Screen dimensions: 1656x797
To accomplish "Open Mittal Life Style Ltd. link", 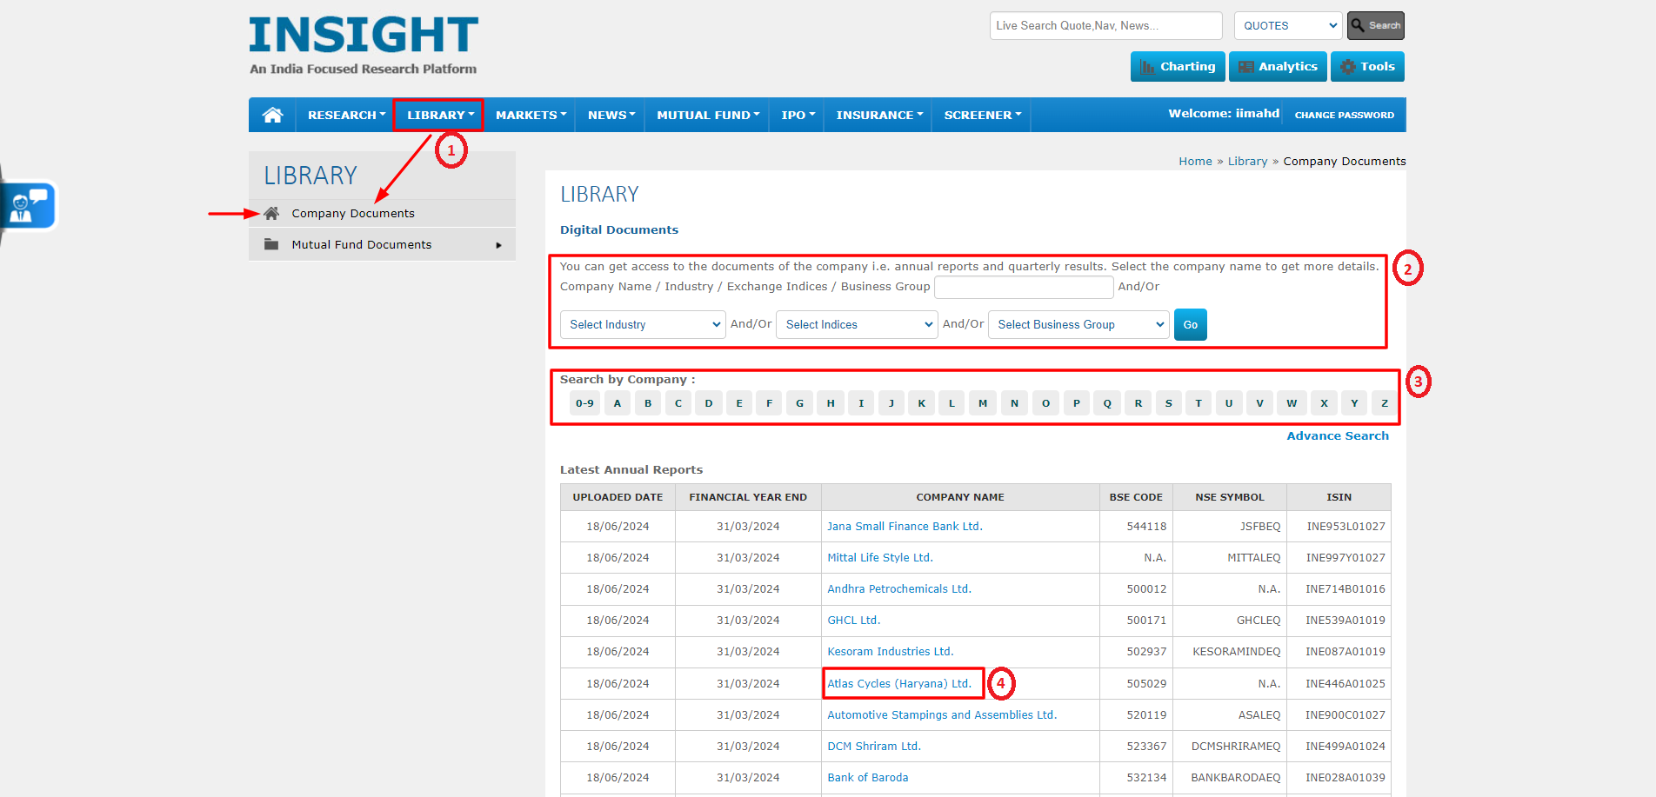I will pyautogui.click(x=879, y=558).
